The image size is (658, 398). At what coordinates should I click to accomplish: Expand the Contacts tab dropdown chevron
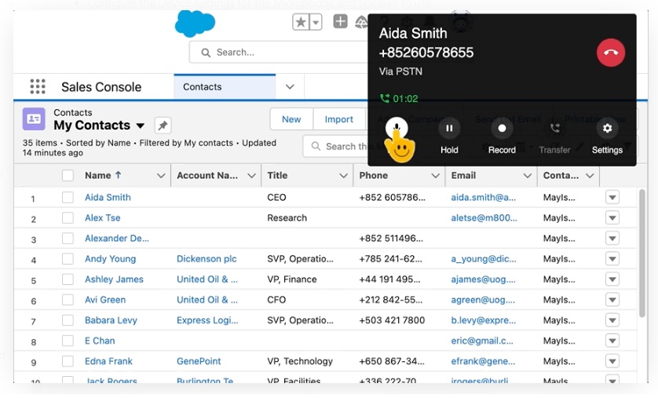290,87
